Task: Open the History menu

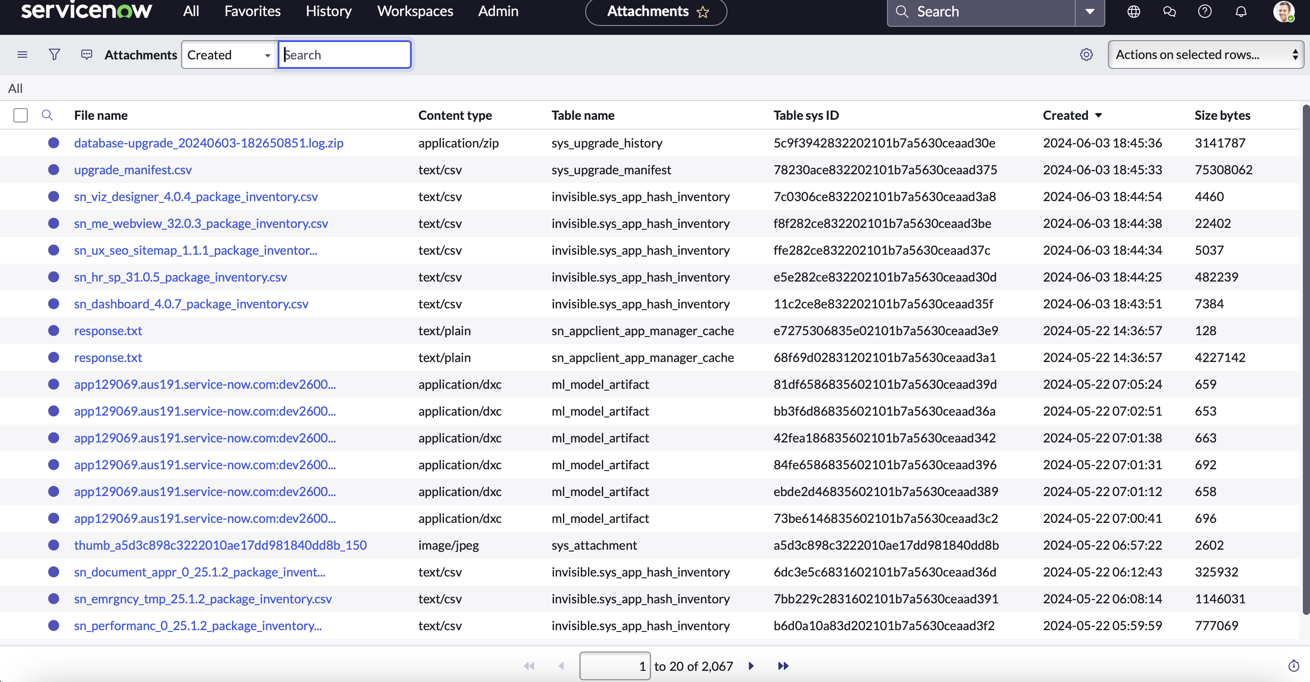Action: (329, 11)
